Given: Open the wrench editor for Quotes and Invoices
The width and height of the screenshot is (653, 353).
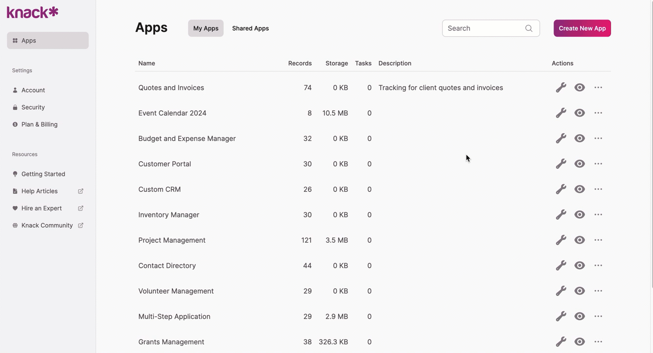Looking at the screenshot, I should tap(561, 87).
